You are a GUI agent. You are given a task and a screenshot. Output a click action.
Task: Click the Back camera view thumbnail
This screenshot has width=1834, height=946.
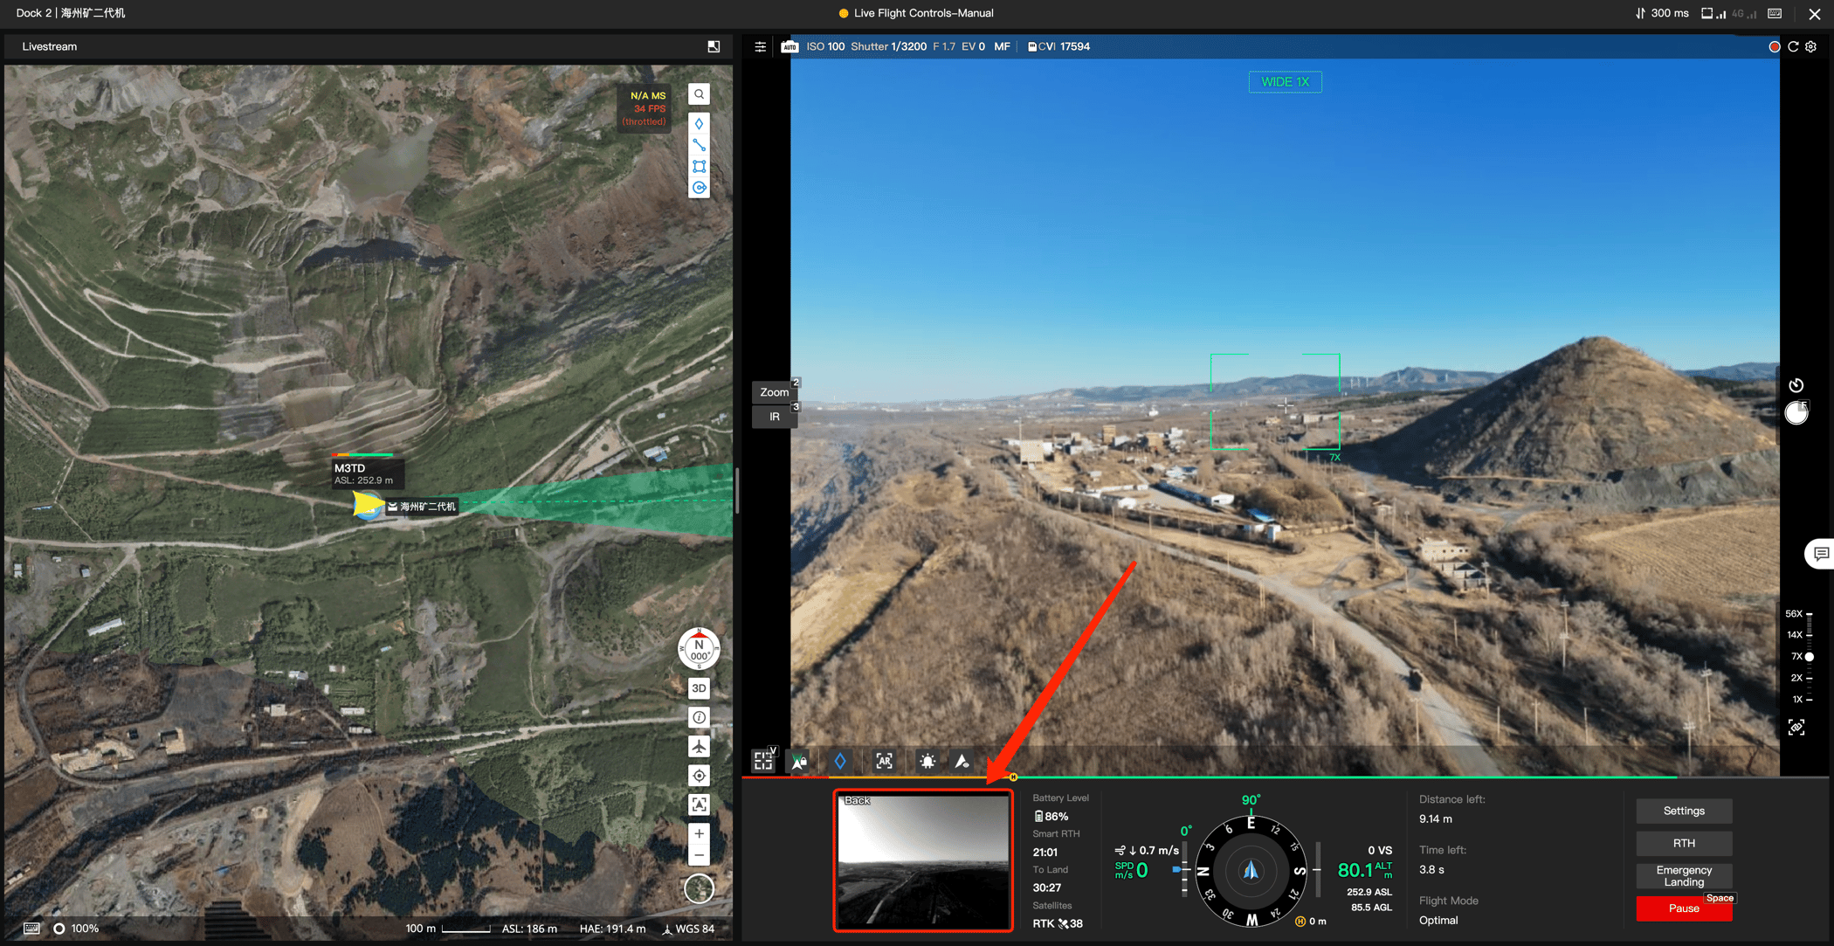[x=923, y=860]
